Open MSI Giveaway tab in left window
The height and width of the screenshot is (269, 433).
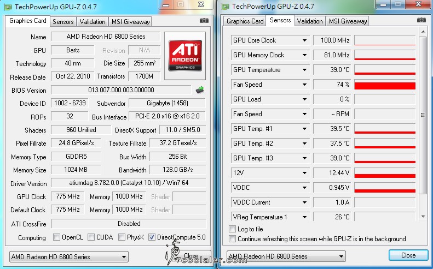click(x=130, y=22)
